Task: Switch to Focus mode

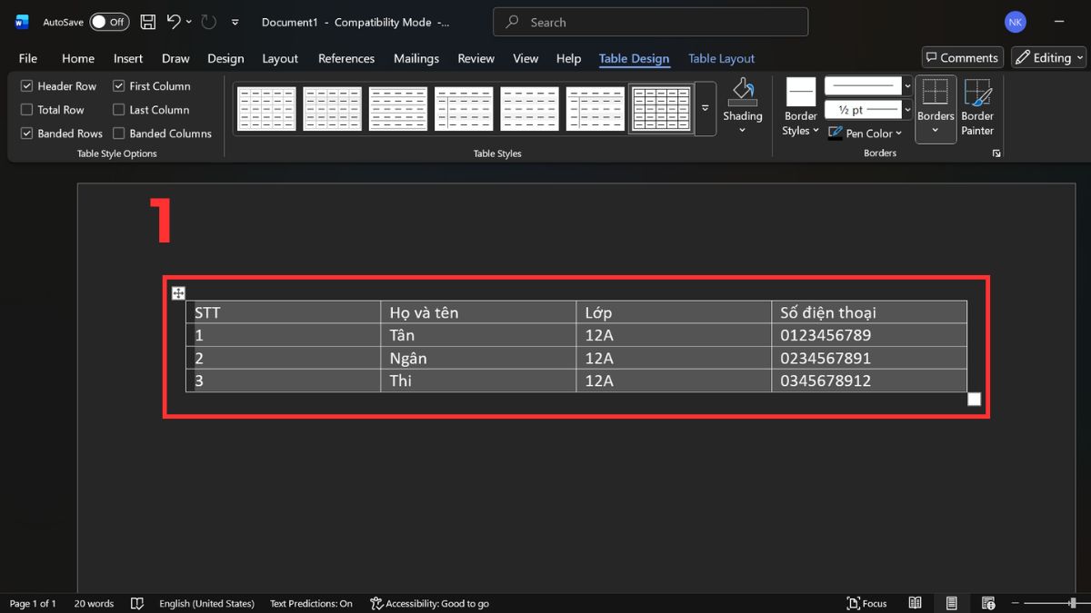Action: tap(866, 603)
